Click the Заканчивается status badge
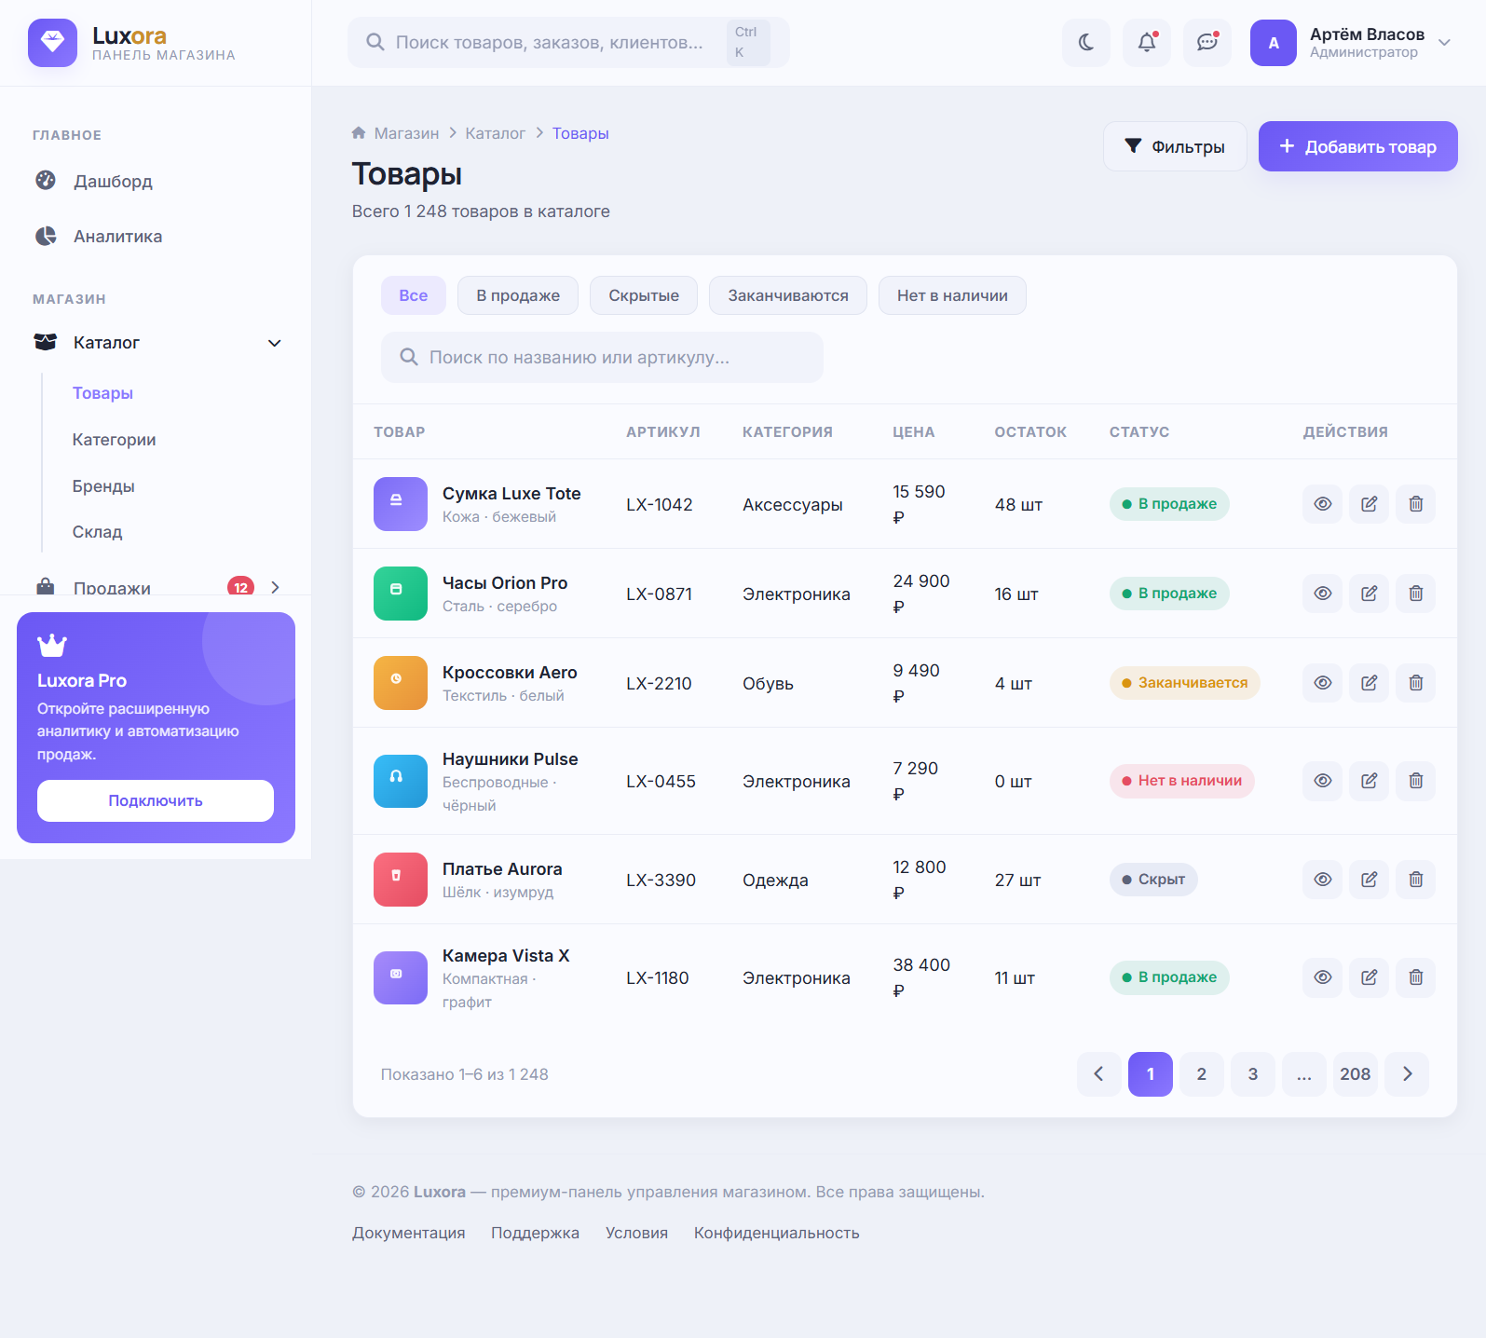This screenshot has height=1338, width=1486. [x=1184, y=683]
